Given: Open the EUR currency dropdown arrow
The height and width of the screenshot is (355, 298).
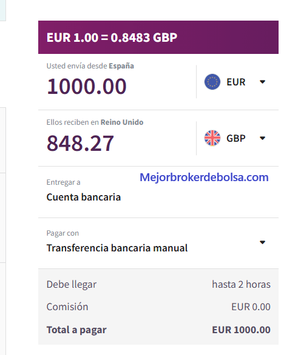Looking at the screenshot, I should (x=262, y=82).
